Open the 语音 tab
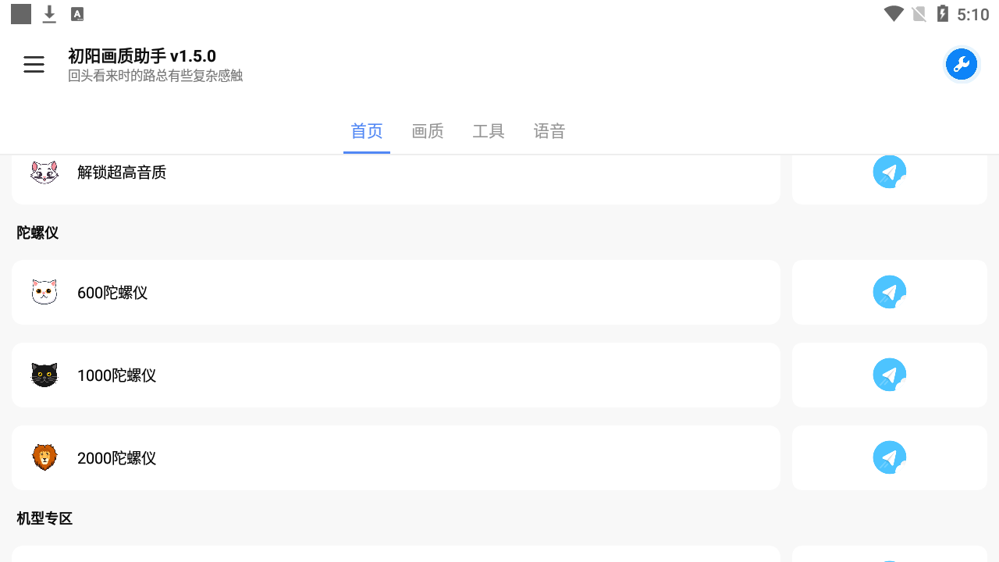 549,131
